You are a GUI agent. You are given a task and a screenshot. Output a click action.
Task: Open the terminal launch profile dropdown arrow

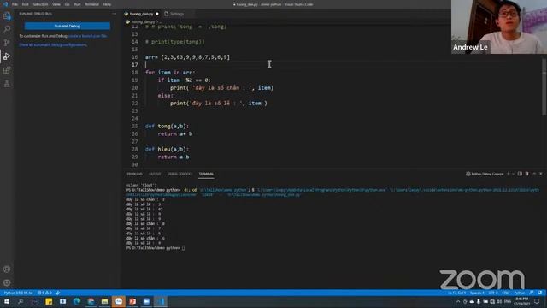pyautogui.click(x=513, y=174)
